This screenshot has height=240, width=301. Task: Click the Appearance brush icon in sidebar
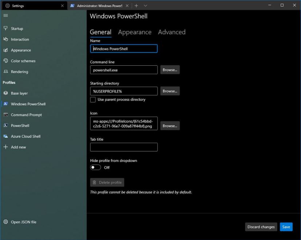tap(5, 50)
